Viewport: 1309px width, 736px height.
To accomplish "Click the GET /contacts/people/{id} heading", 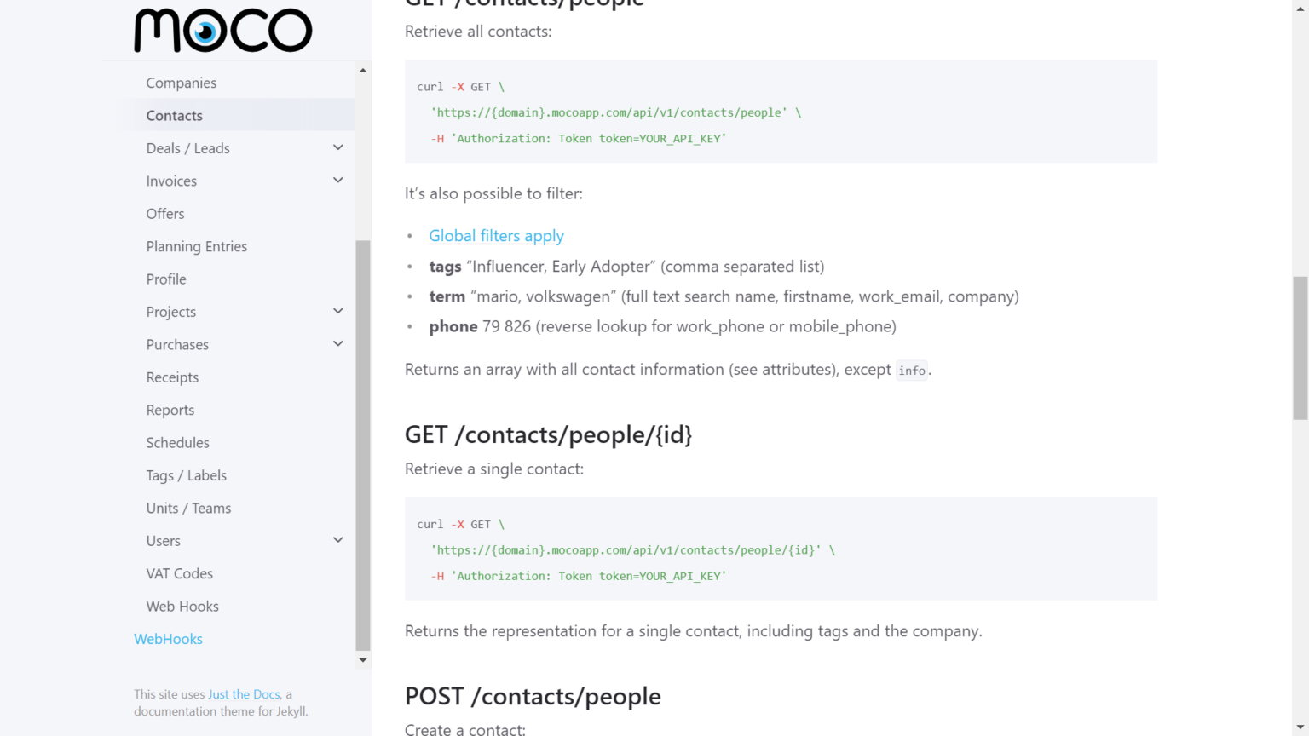I will 548,434.
